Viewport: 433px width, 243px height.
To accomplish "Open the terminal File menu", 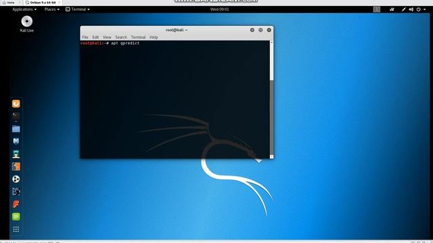I will point(85,37).
